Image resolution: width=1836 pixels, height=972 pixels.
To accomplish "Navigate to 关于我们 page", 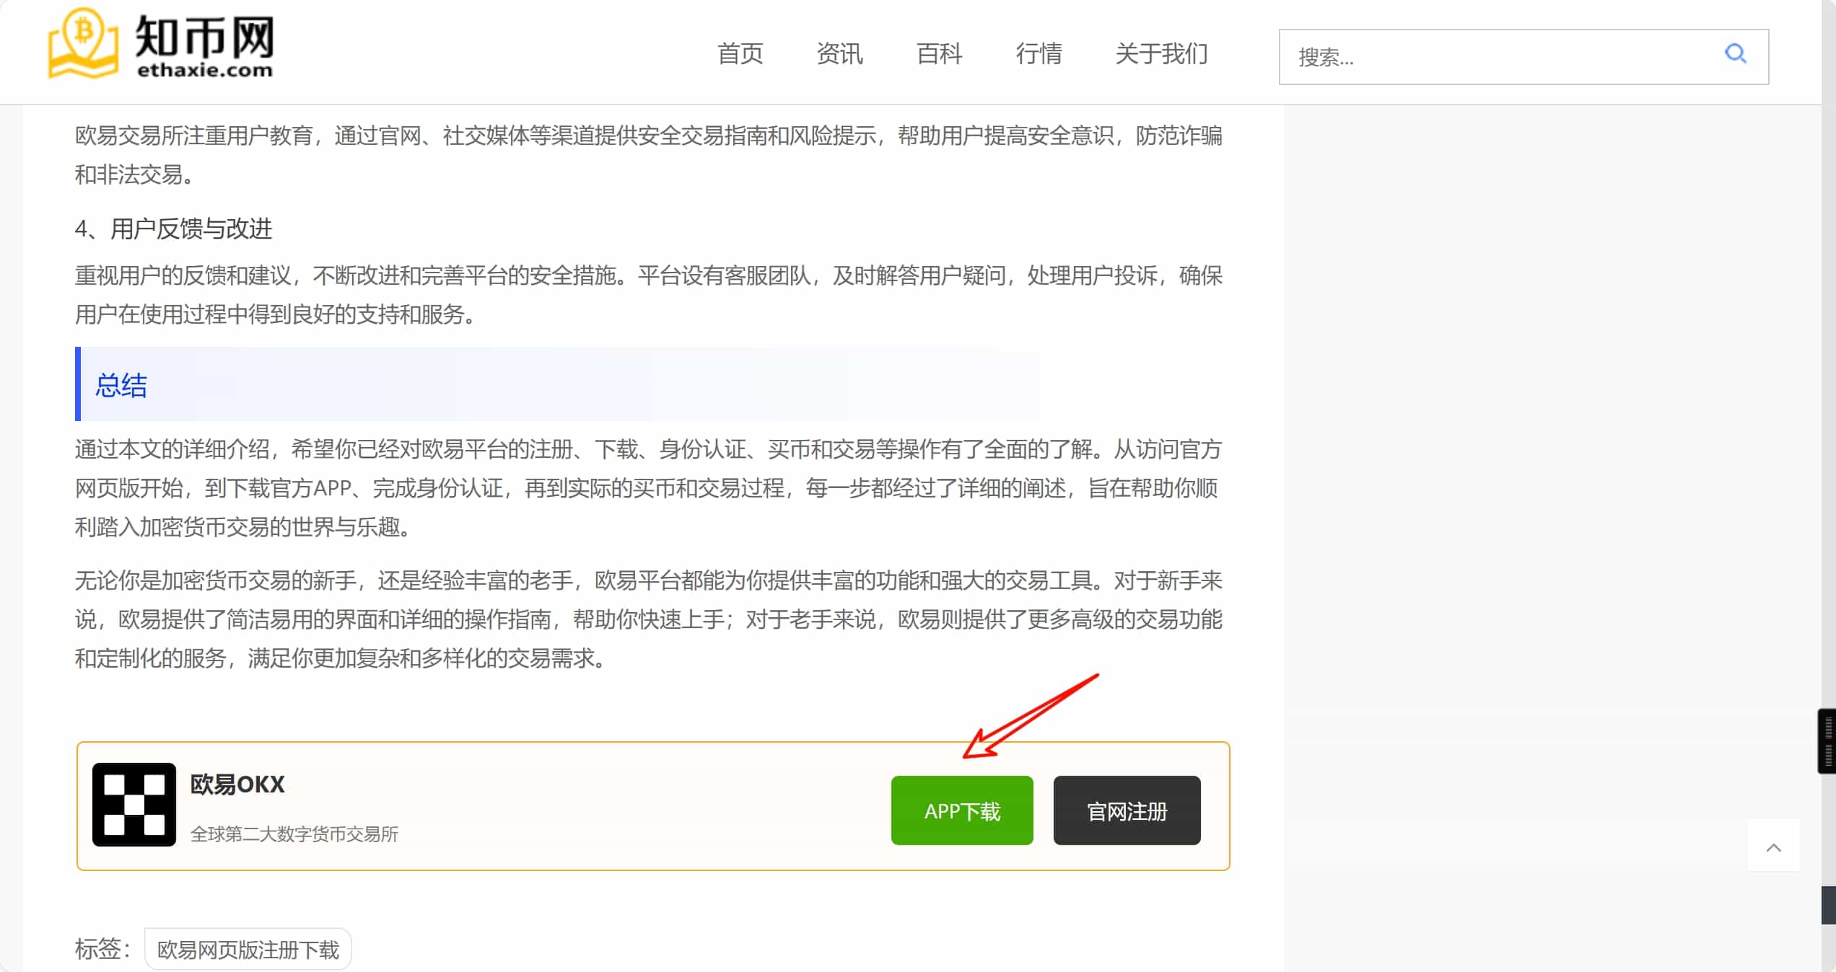I will (1161, 53).
